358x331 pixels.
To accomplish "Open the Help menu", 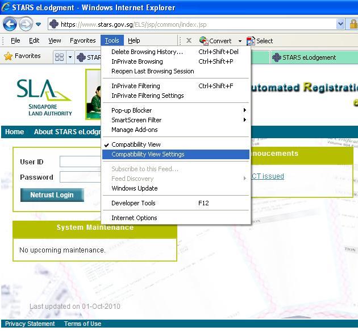I will (134, 40).
